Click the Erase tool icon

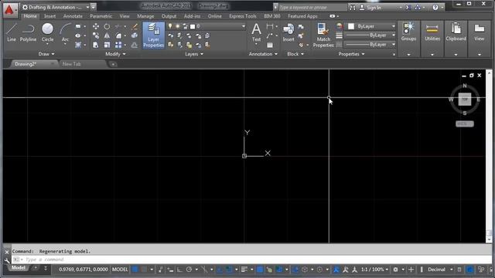click(x=135, y=26)
